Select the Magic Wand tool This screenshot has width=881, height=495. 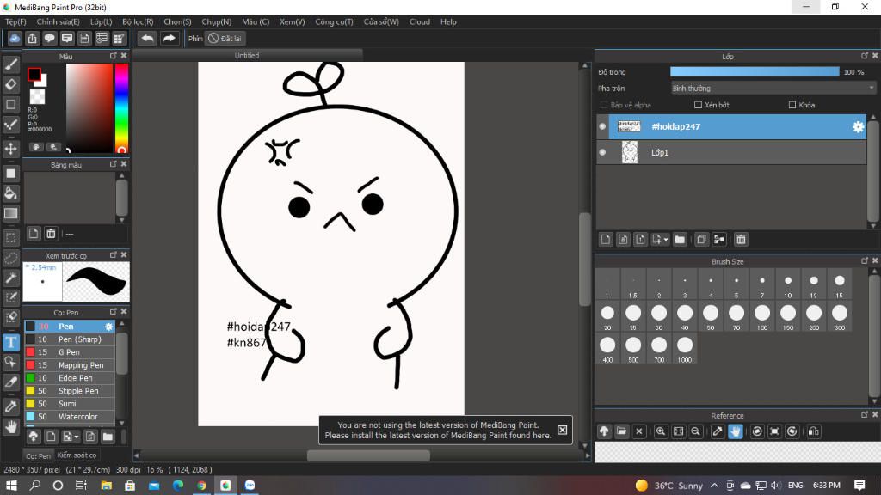point(10,278)
